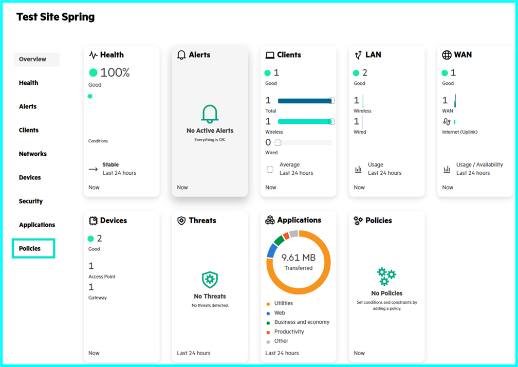Click the red Productivity legend swatch
Image resolution: width=518 pixels, height=367 pixels.
point(268,333)
